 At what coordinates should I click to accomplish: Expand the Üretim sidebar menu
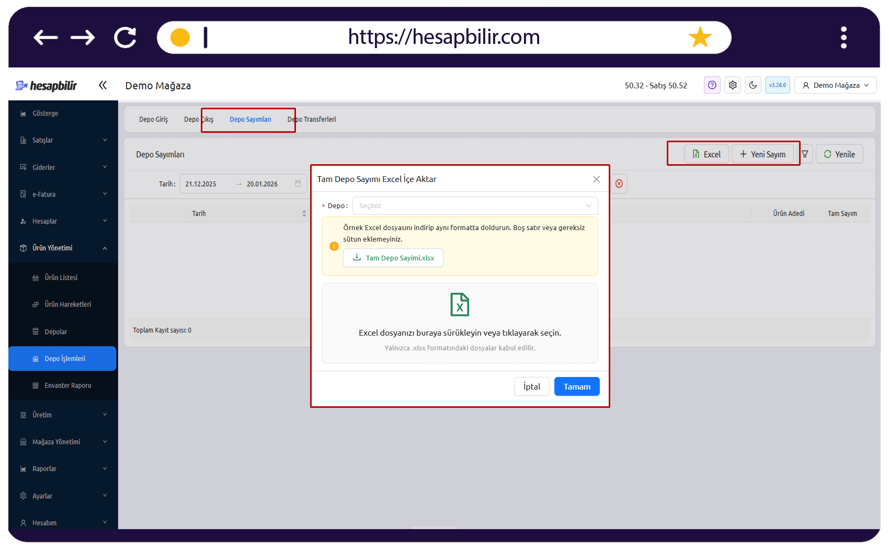[x=62, y=415]
